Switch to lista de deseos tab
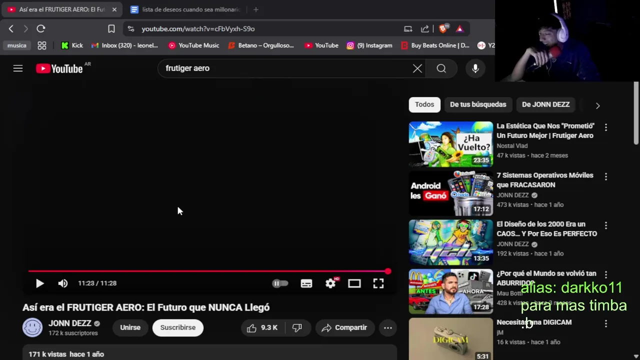 point(186,9)
